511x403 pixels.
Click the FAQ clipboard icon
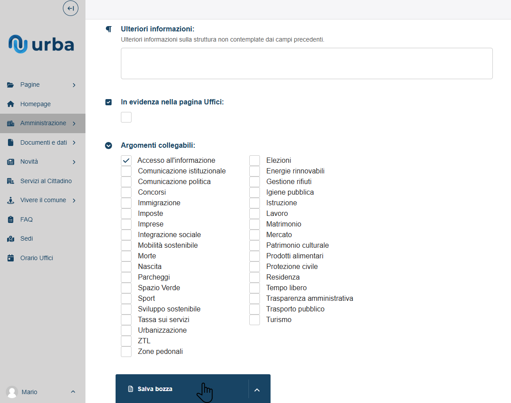pos(11,219)
